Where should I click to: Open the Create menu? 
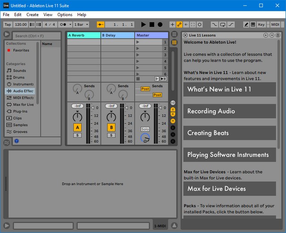pyautogui.click(x=32, y=15)
